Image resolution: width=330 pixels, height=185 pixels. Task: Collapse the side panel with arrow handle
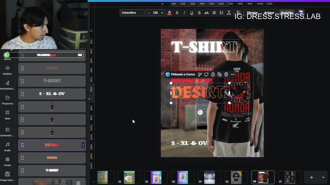(x=89, y=99)
